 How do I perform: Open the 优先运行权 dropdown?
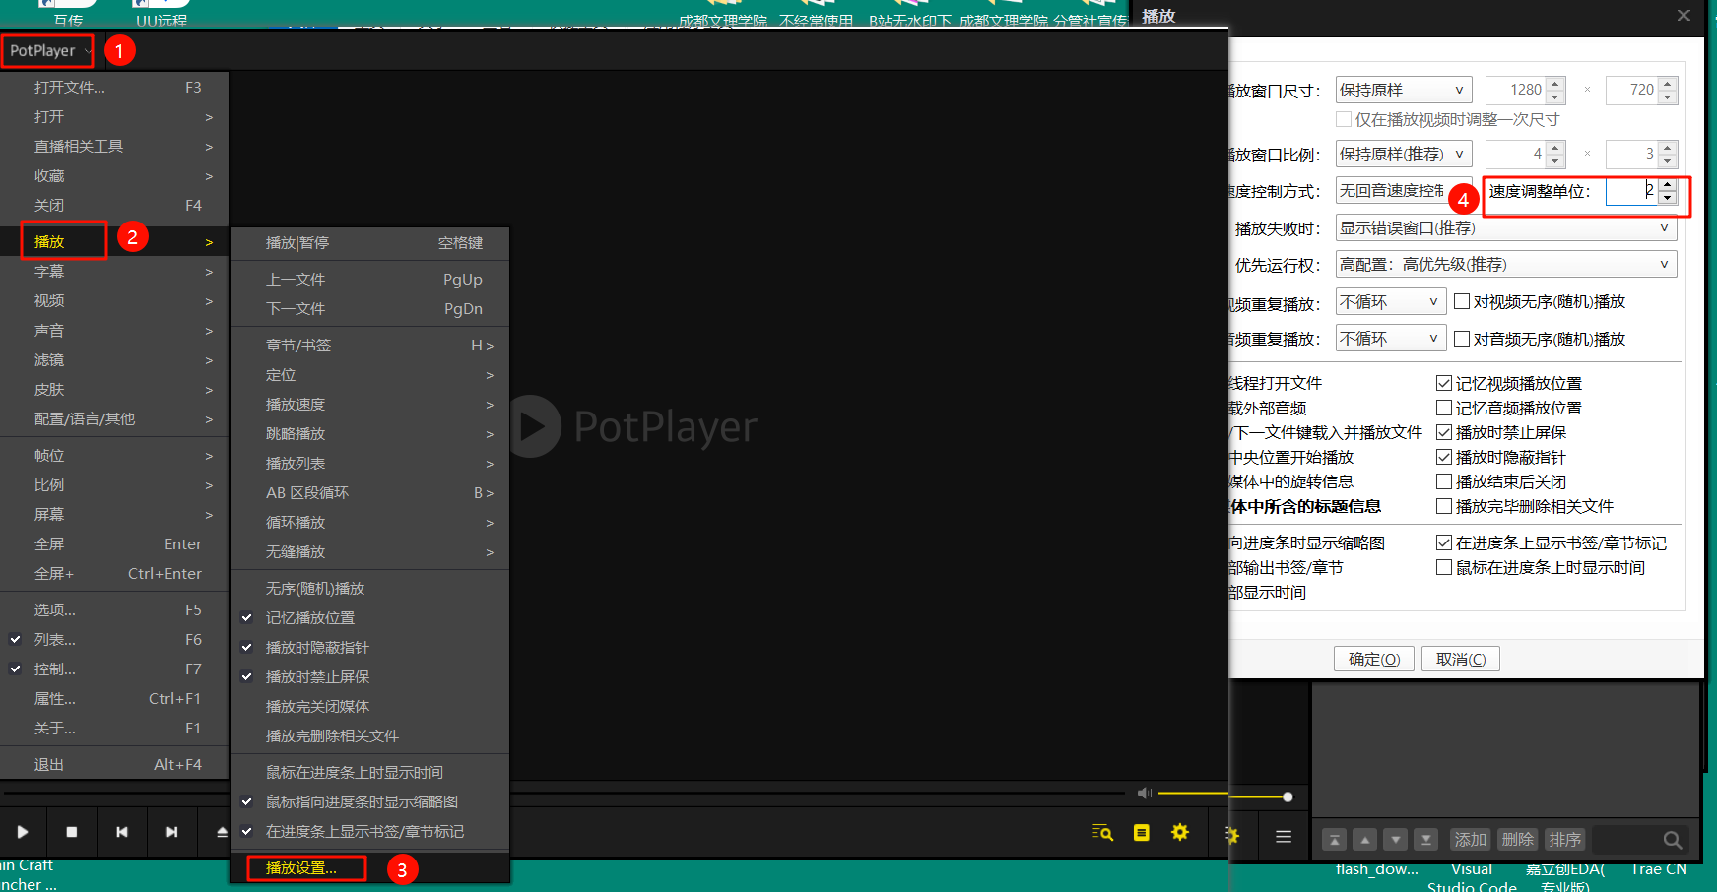coord(1505,263)
